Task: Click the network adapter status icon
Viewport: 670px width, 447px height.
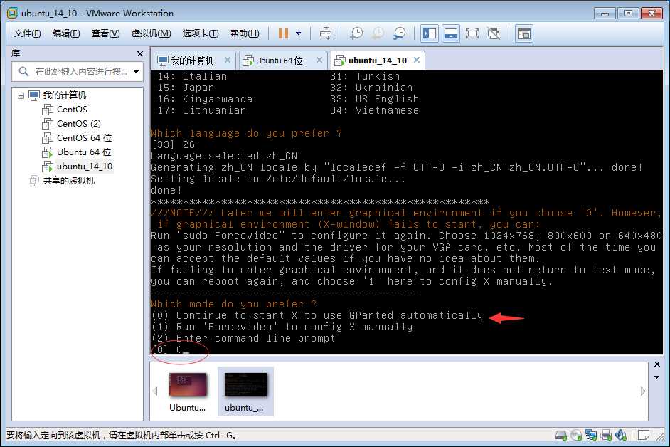Action: (591, 435)
